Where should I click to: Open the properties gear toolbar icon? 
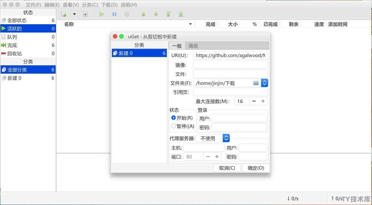[127, 14]
